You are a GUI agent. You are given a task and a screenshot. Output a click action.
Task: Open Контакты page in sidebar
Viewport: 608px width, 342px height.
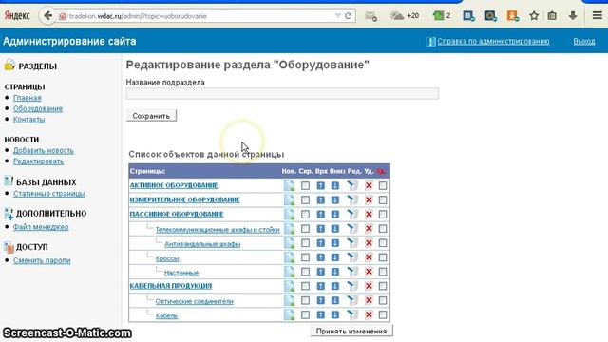tap(29, 120)
